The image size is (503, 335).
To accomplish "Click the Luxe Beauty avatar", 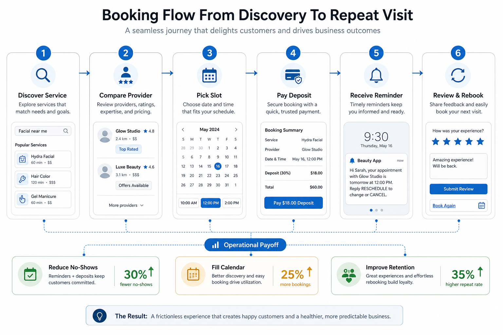I will [x=105, y=171].
